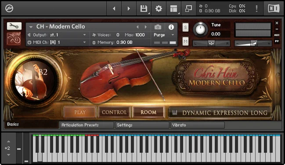Click the Cpu 0% meter text
This screenshot has height=165, width=285.
[x=237, y=6]
